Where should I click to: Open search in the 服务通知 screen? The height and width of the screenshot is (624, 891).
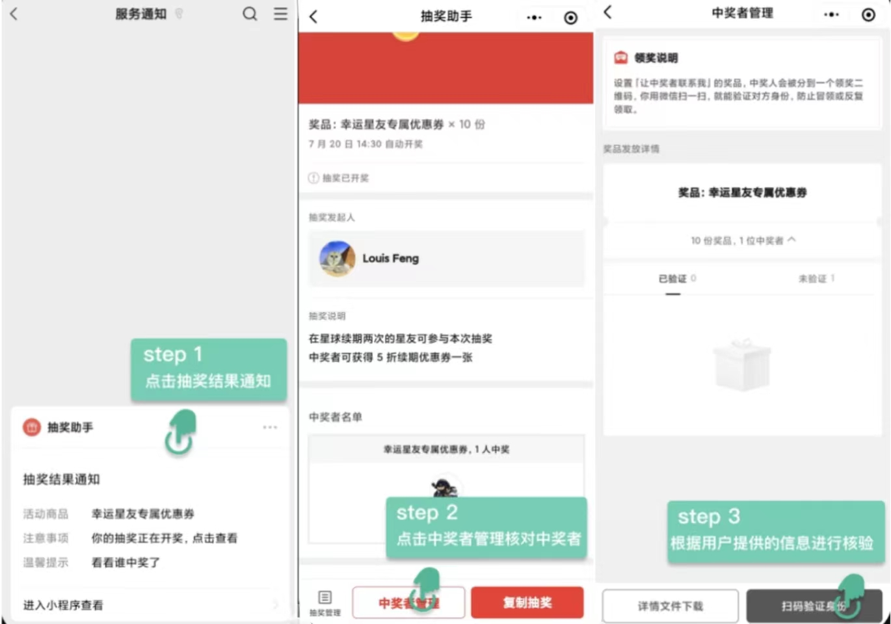click(x=250, y=14)
